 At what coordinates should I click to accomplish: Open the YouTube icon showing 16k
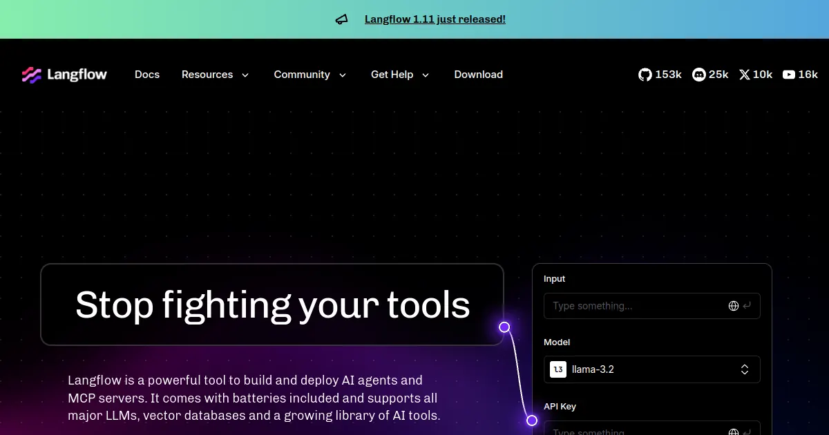789,75
